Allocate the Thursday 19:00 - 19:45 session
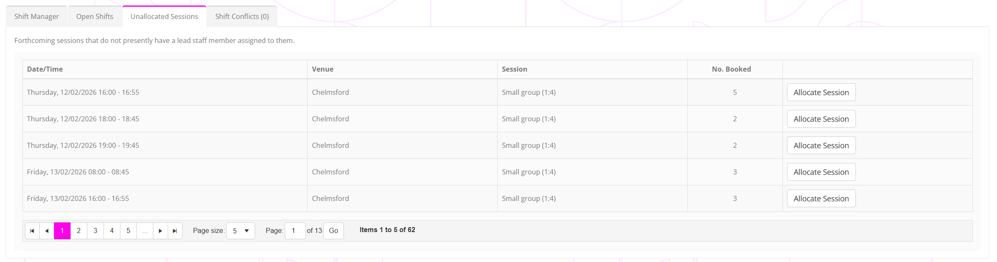 [x=821, y=145]
